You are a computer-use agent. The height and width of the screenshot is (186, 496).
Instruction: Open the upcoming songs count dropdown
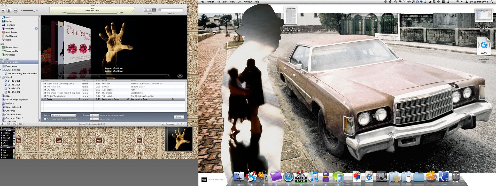(x=95, y=119)
